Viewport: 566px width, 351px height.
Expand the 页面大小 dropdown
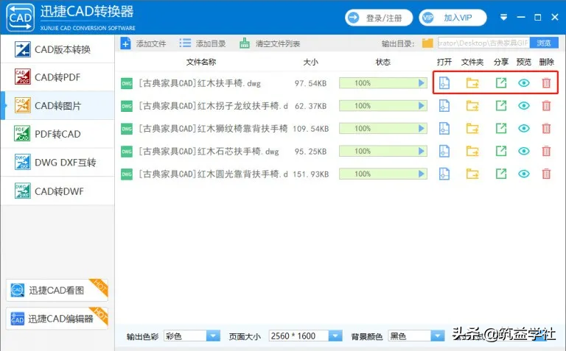pos(335,336)
